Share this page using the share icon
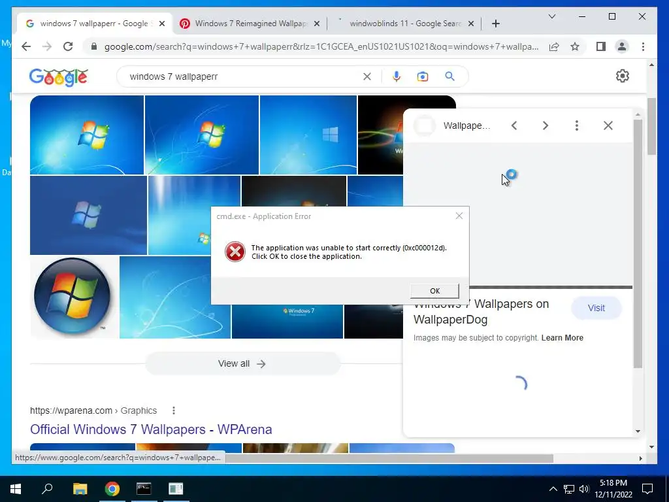Image resolution: width=669 pixels, height=502 pixels. 554,46
